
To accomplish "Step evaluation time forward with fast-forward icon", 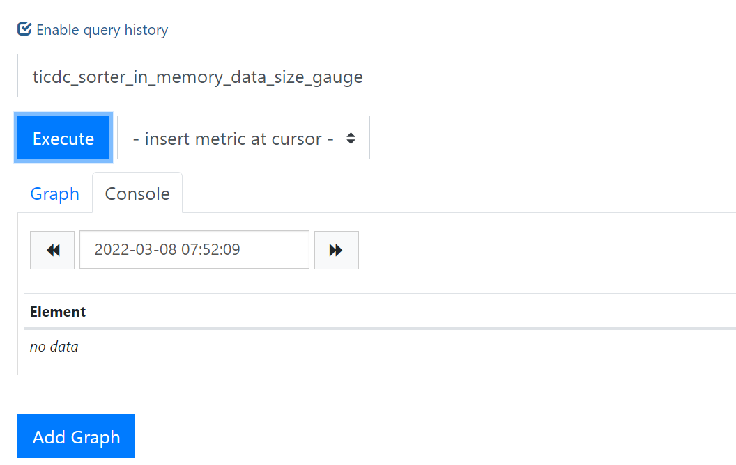I will 336,250.
